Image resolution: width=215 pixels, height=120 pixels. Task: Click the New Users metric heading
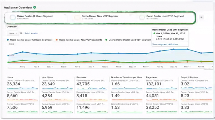point(47,77)
